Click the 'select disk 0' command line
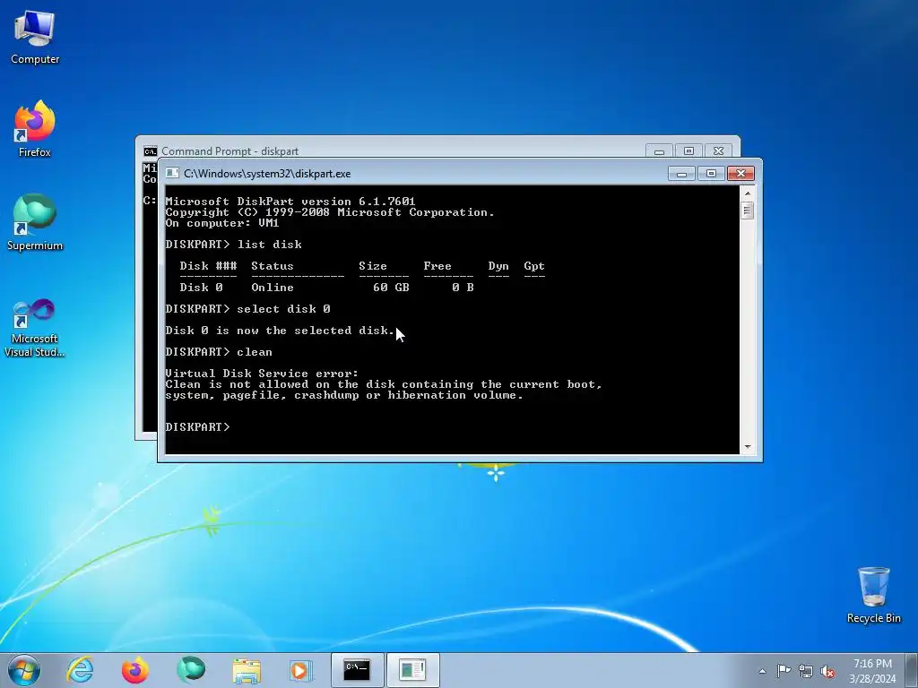This screenshot has width=918, height=688. pyautogui.click(x=248, y=309)
